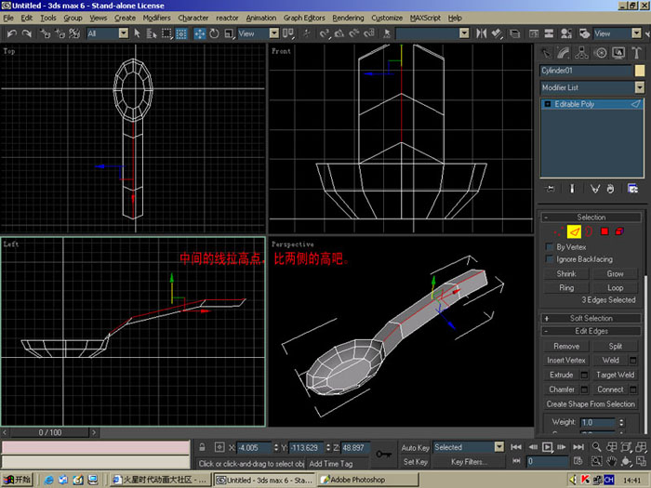Enable the Ignore Backfacing checkbox
The image size is (651, 488).
[x=550, y=259]
